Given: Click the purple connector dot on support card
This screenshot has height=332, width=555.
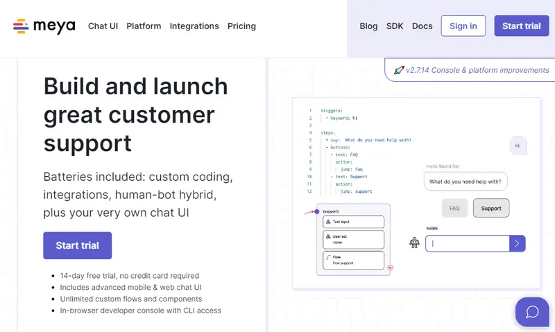Looking at the screenshot, I should point(317,211).
